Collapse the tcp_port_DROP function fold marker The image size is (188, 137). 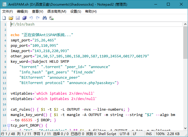9,126
